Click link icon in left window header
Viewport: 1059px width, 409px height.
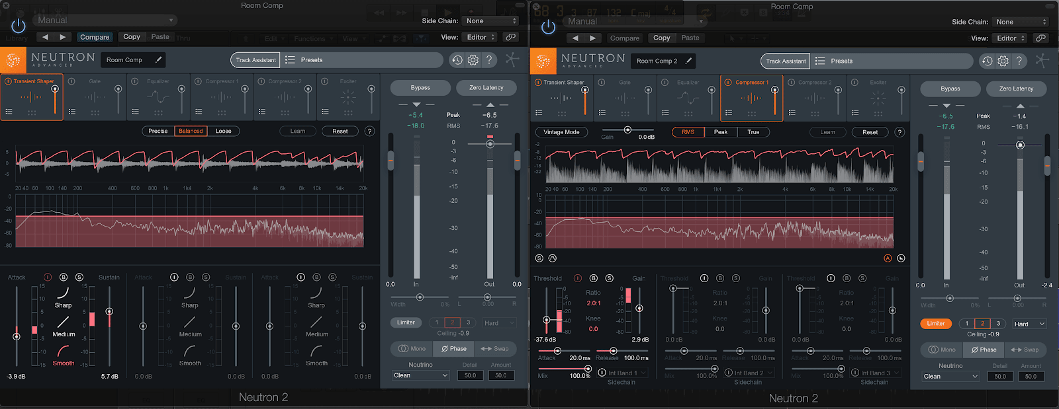[x=510, y=37]
